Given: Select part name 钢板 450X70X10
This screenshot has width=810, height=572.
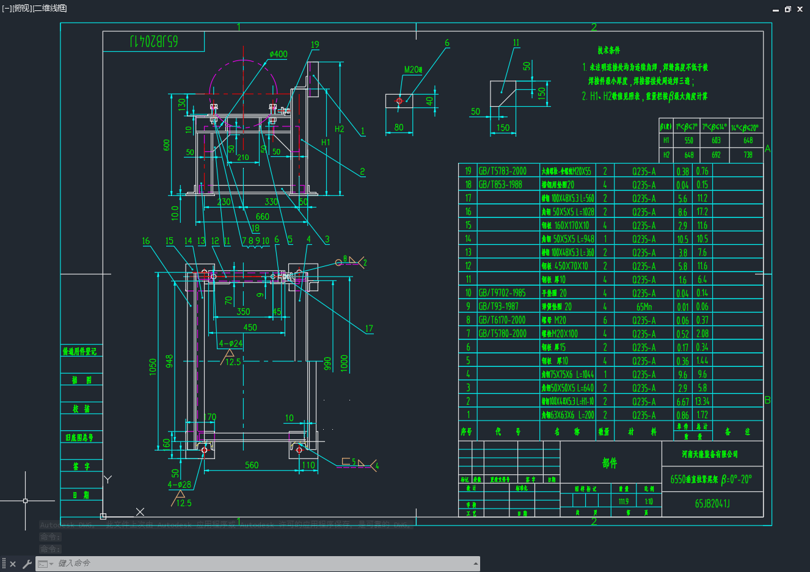Looking at the screenshot, I should pos(565,266).
